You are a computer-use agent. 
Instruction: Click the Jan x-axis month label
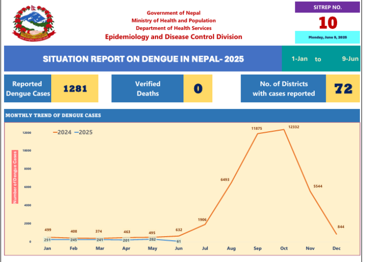[x=47, y=249]
